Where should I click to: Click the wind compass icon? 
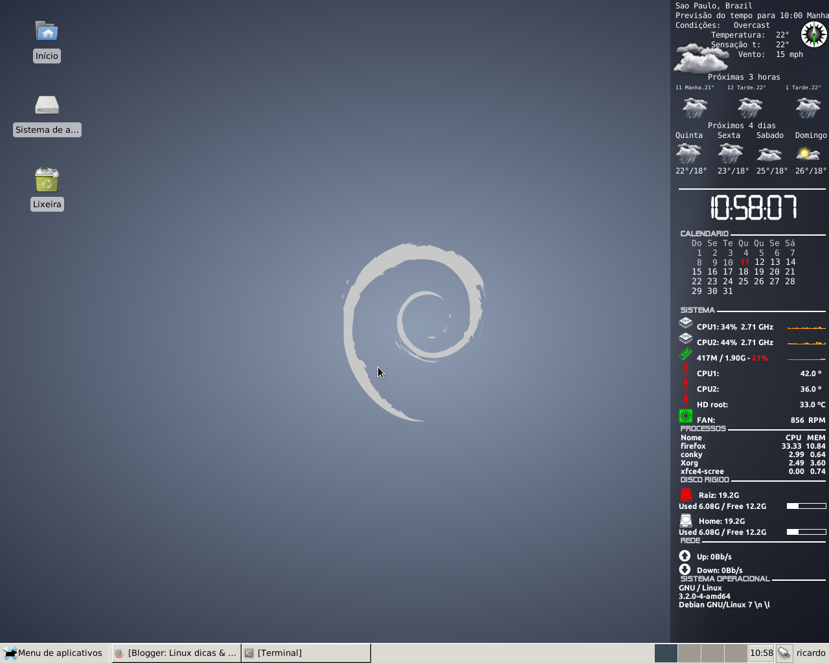[x=813, y=34]
